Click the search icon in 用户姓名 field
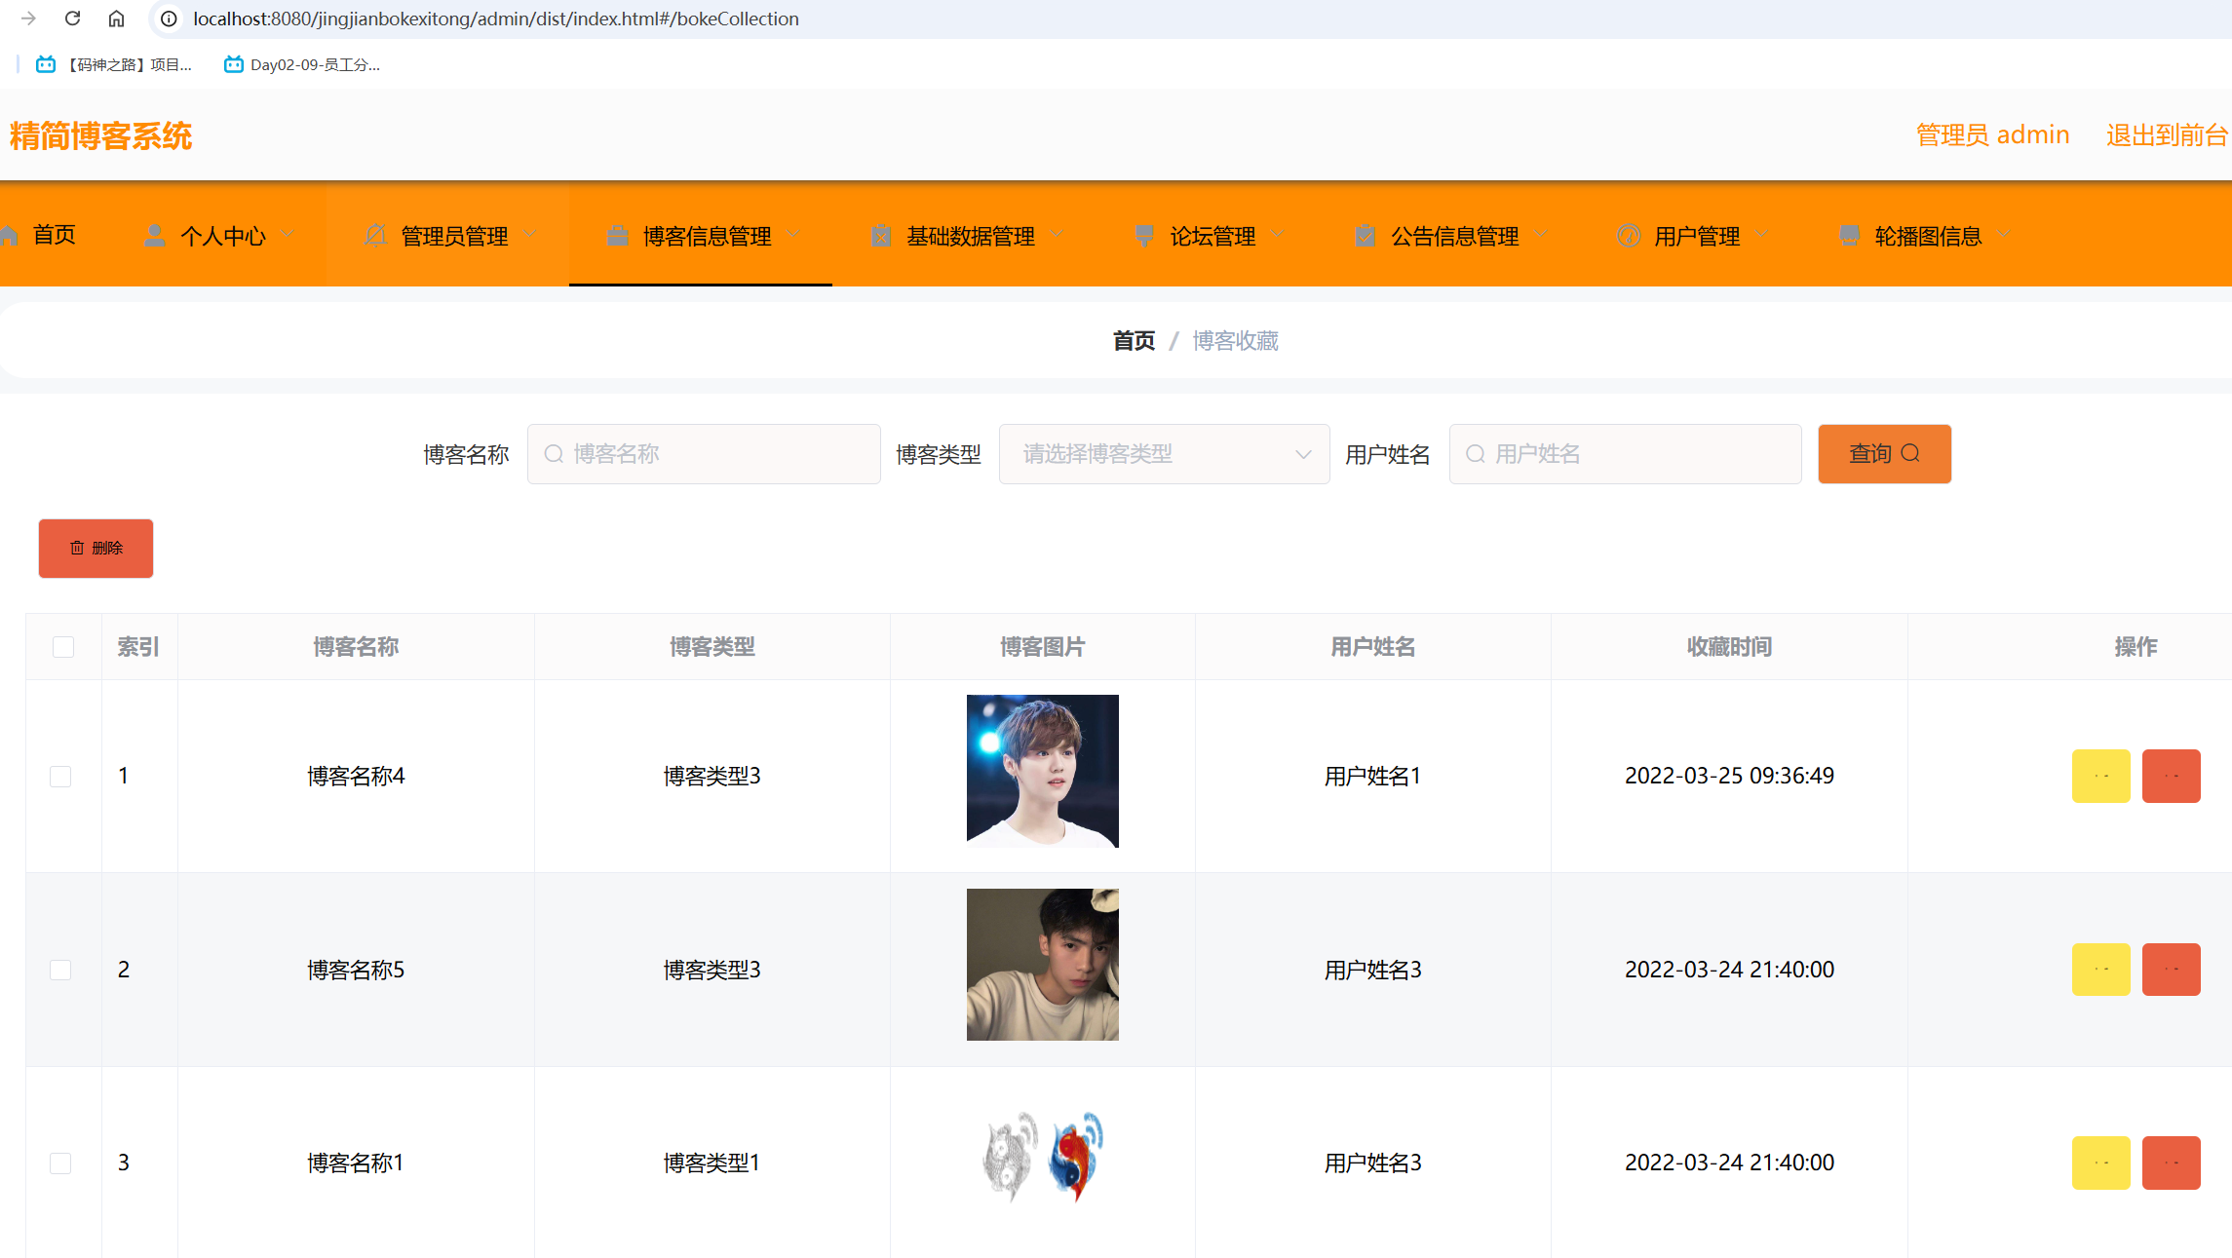2232x1258 pixels. (1476, 454)
